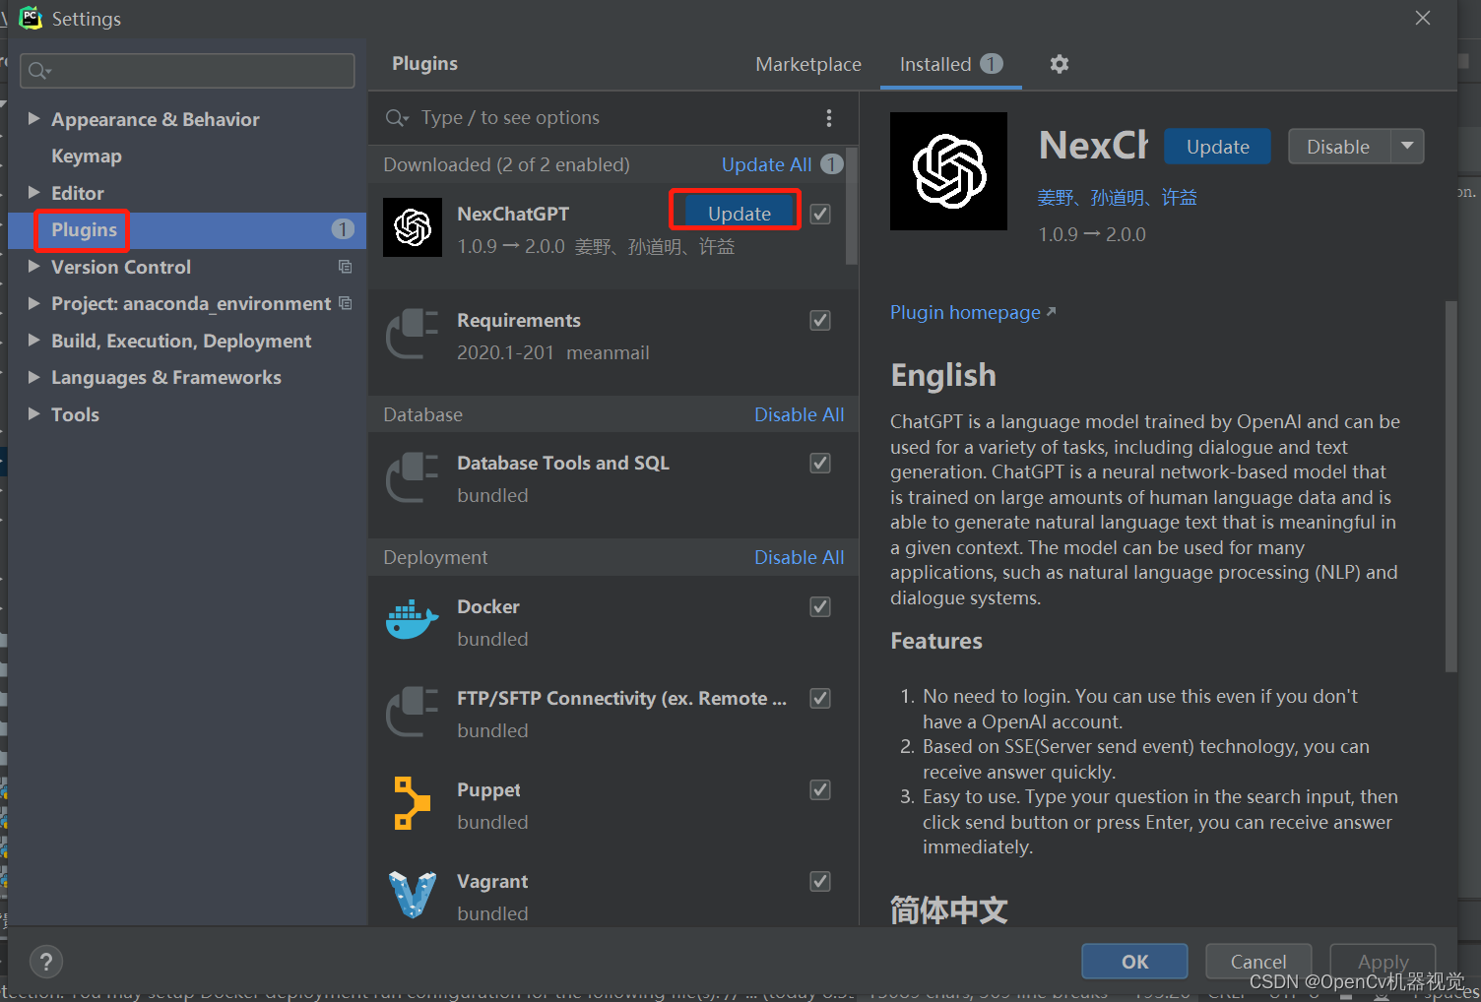Toggle the Vagrant plugin checkbox
The image size is (1481, 1002).
820,881
